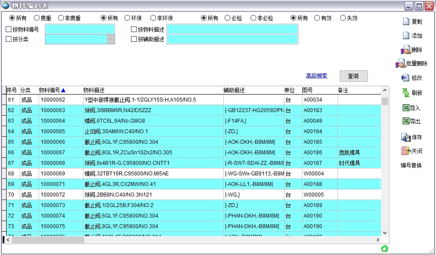
Task: Click the 刷新 (refresh) icon button
Action: 406,93
